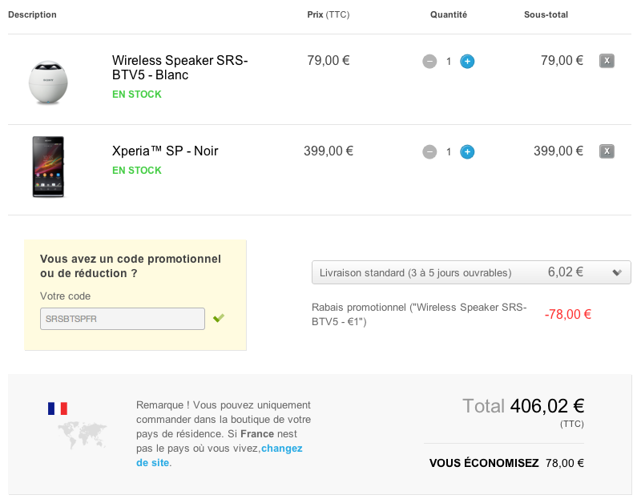Image resolution: width=637 pixels, height=503 pixels.
Task: Click the promo code field containing SRSBTSPFR
Action: [x=123, y=319]
